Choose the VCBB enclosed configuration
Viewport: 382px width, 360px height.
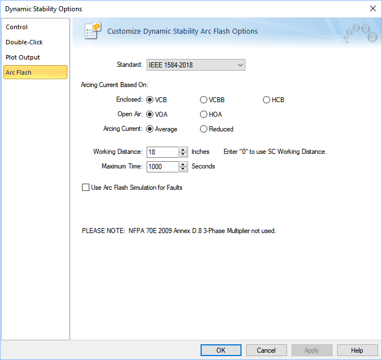(204, 100)
